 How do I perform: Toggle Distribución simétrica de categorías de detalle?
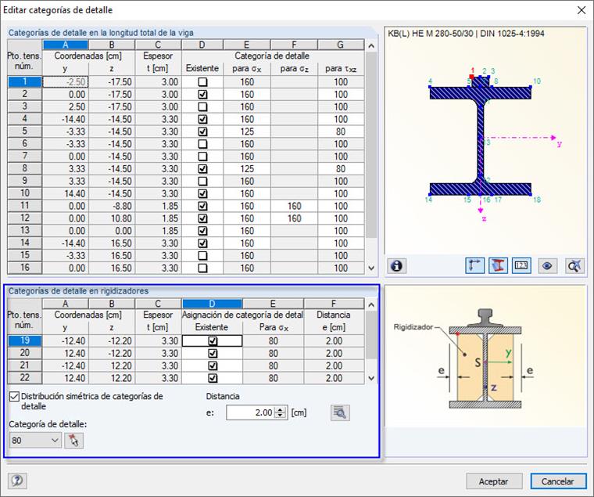coord(14,397)
